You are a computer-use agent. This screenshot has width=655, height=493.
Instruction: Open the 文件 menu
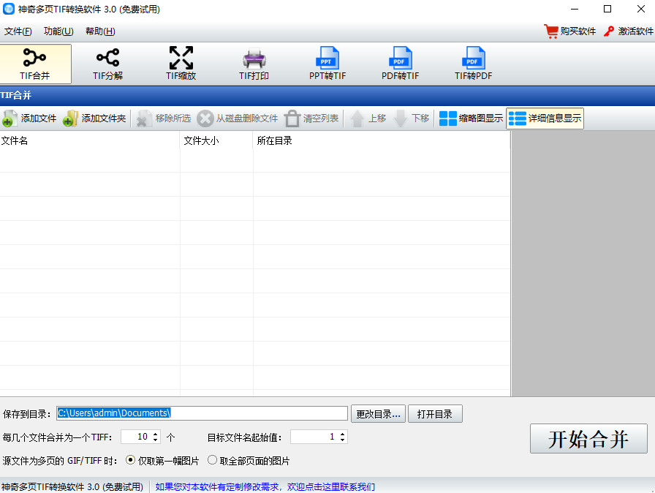pyautogui.click(x=18, y=31)
